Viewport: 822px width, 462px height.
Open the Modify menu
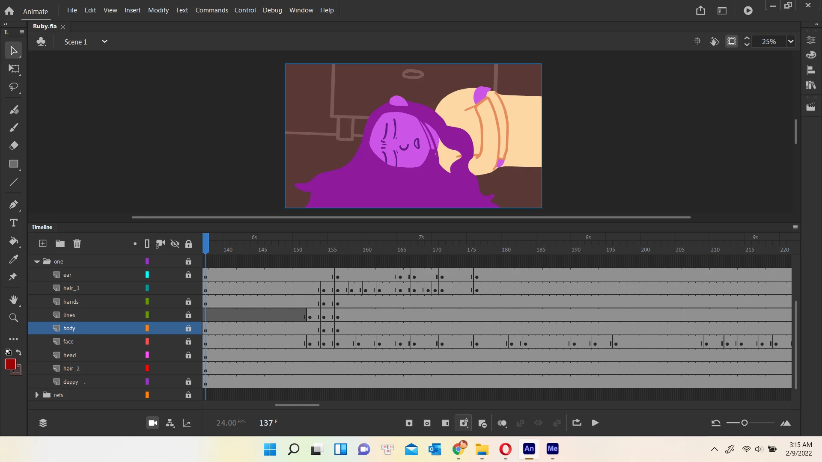click(158, 10)
